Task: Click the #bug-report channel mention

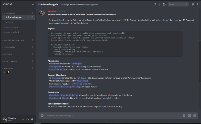Action: [x=82, y=81]
